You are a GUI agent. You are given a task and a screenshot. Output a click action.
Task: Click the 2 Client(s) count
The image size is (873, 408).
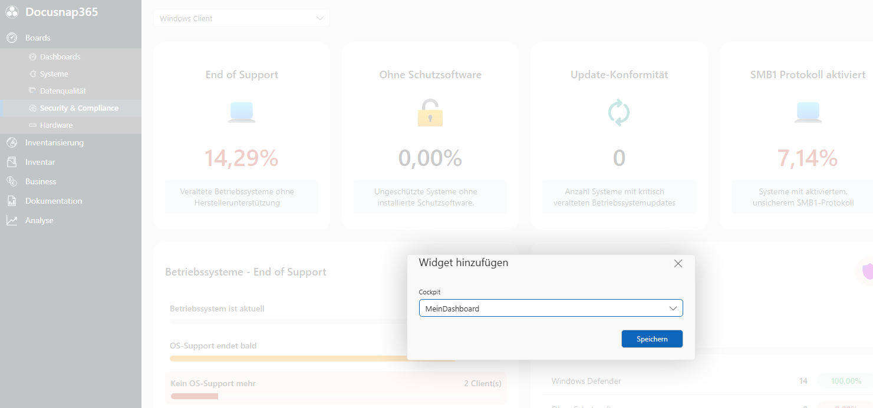coord(482,383)
